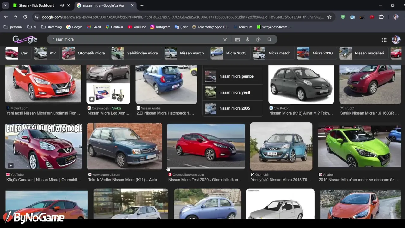Open the Teknik Veriler Nissan Micra (K11) title

click(x=125, y=180)
